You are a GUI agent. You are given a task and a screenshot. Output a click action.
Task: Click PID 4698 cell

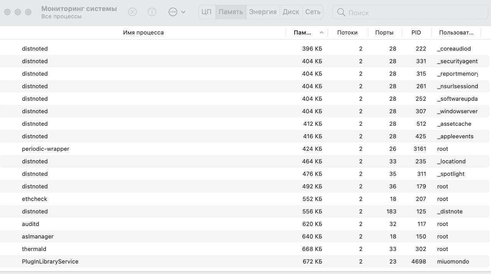(419, 261)
